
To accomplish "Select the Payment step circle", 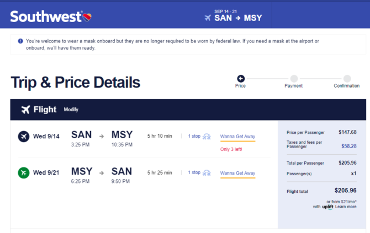I will tap(294, 78).
